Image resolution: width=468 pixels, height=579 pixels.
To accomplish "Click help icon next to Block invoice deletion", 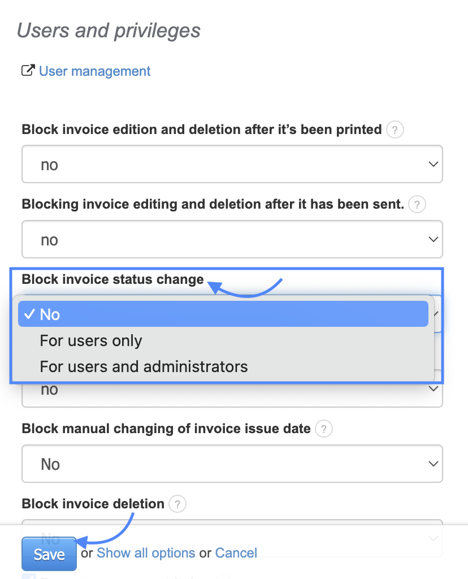I will click(177, 504).
